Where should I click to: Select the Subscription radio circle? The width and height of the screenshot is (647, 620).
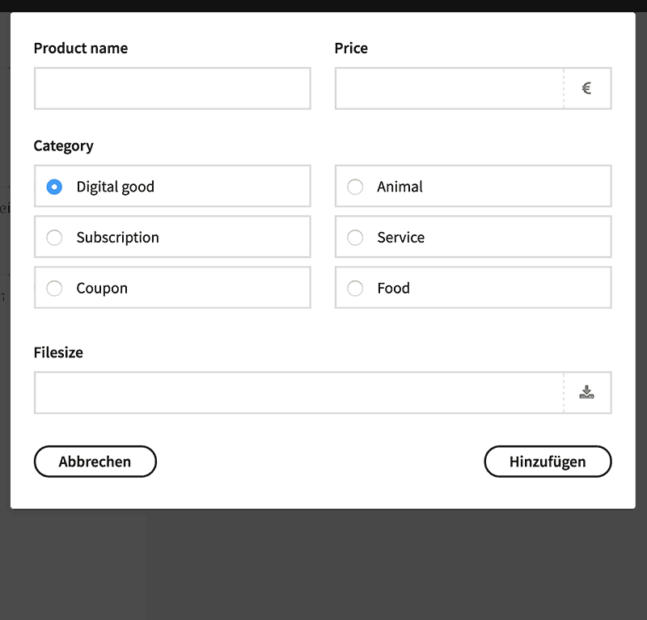click(54, 238)
